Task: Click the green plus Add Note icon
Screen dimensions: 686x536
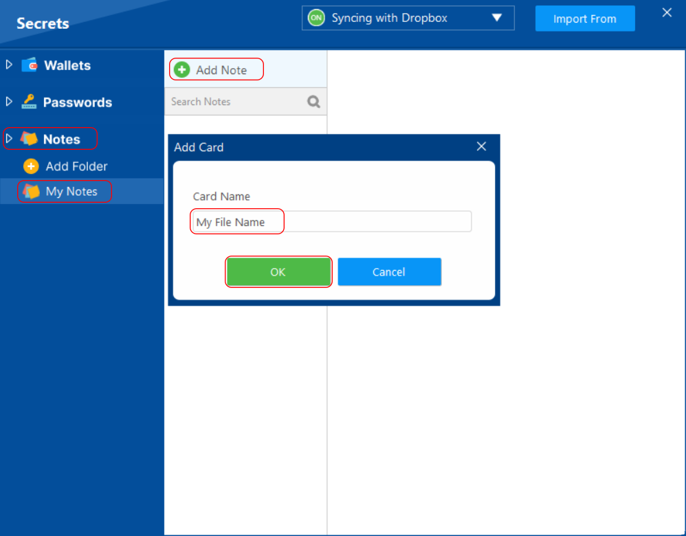Action: (x=181, y=69)
